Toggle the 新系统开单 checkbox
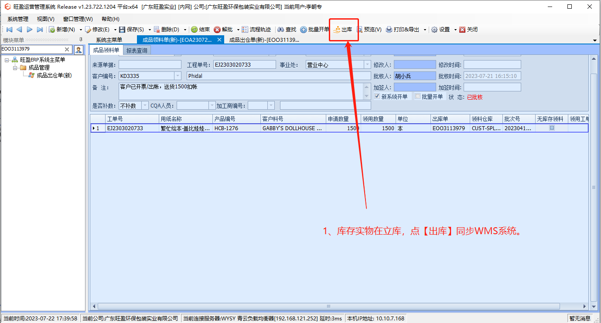This screenshot has height=323, width=601. point(377,96)
